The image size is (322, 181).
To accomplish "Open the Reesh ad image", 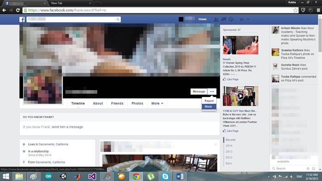I will coord(241,45).
